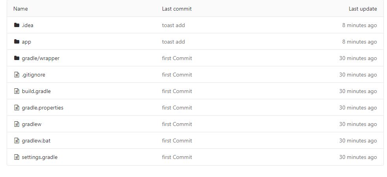This screenshot has width=387, height=177.
Task: Click the .idea folder icon
Action: [17, 25]
